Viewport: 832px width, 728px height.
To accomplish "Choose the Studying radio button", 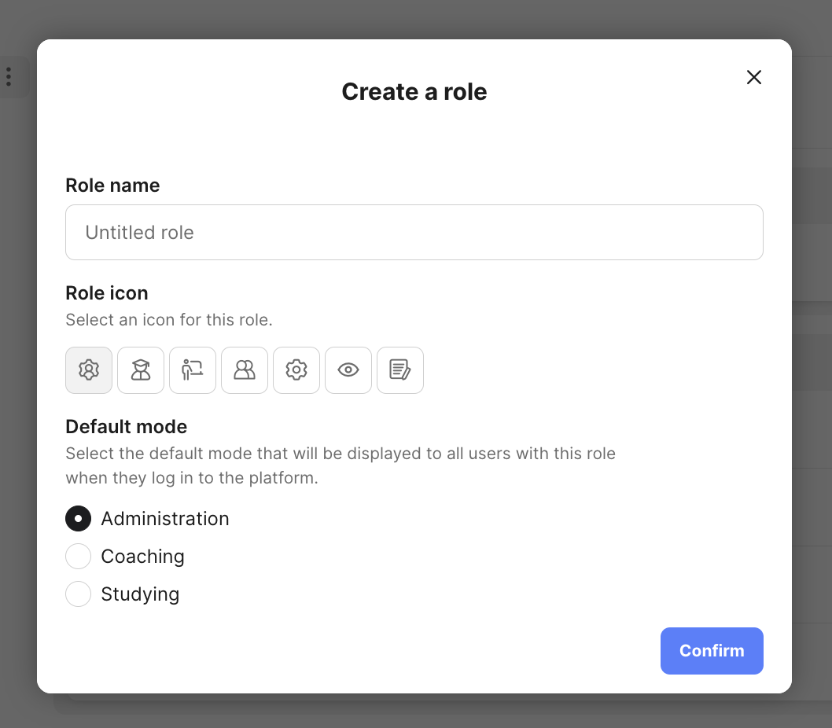I will tap(79, 594).
